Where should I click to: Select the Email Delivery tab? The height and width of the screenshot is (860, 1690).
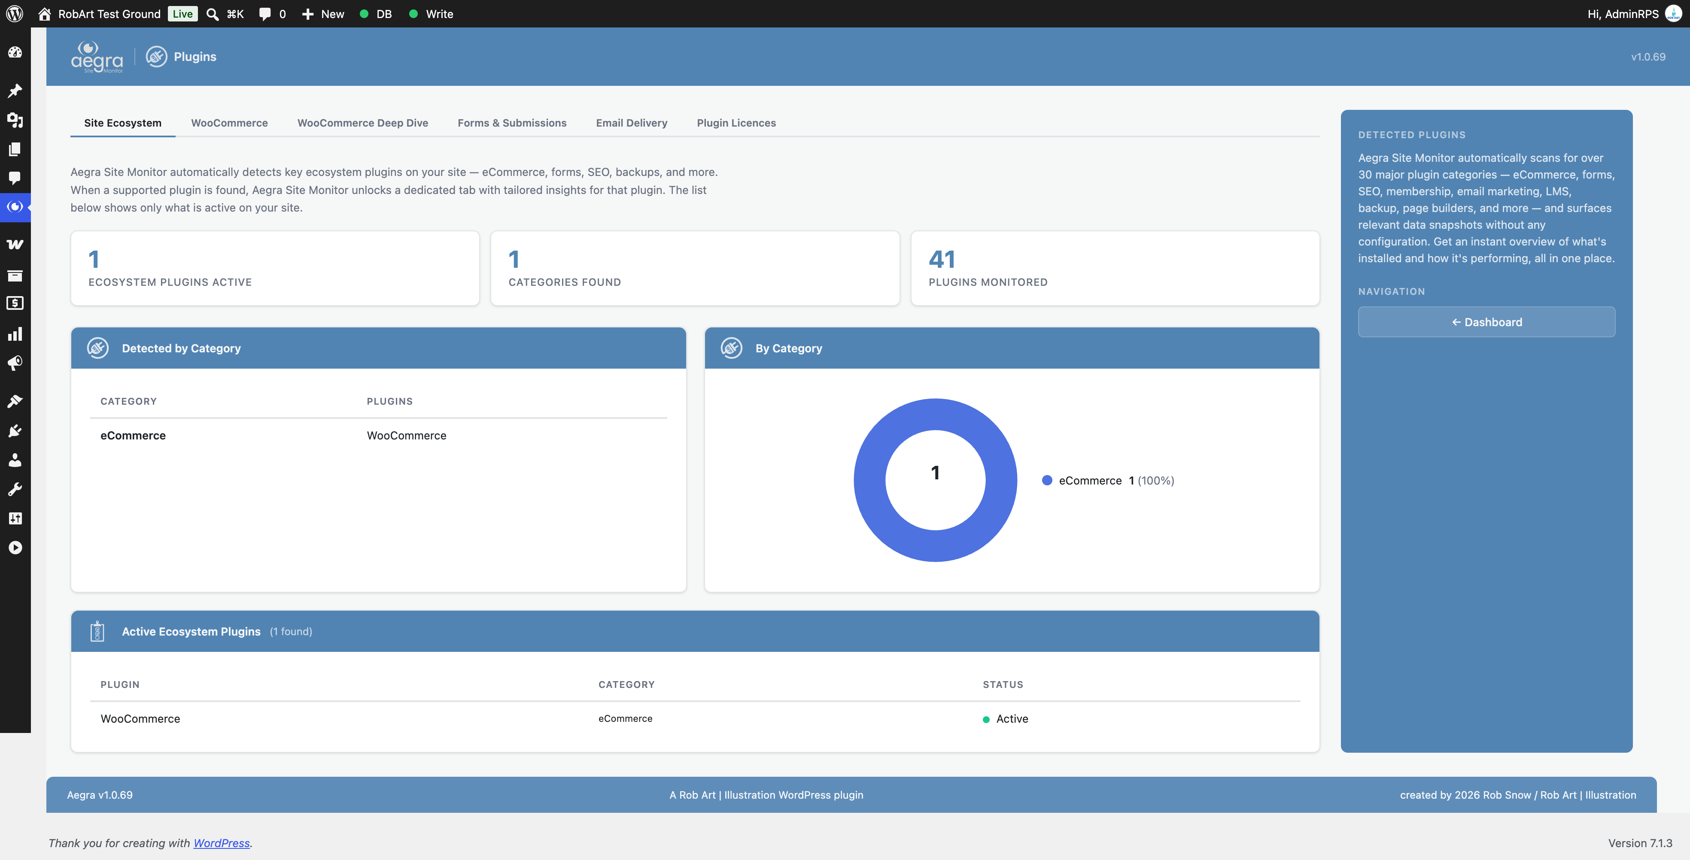click(631, 123)
